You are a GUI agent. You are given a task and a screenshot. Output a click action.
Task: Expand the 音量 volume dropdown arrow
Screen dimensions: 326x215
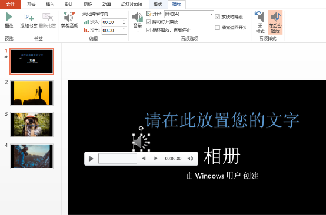click(138, 31)
